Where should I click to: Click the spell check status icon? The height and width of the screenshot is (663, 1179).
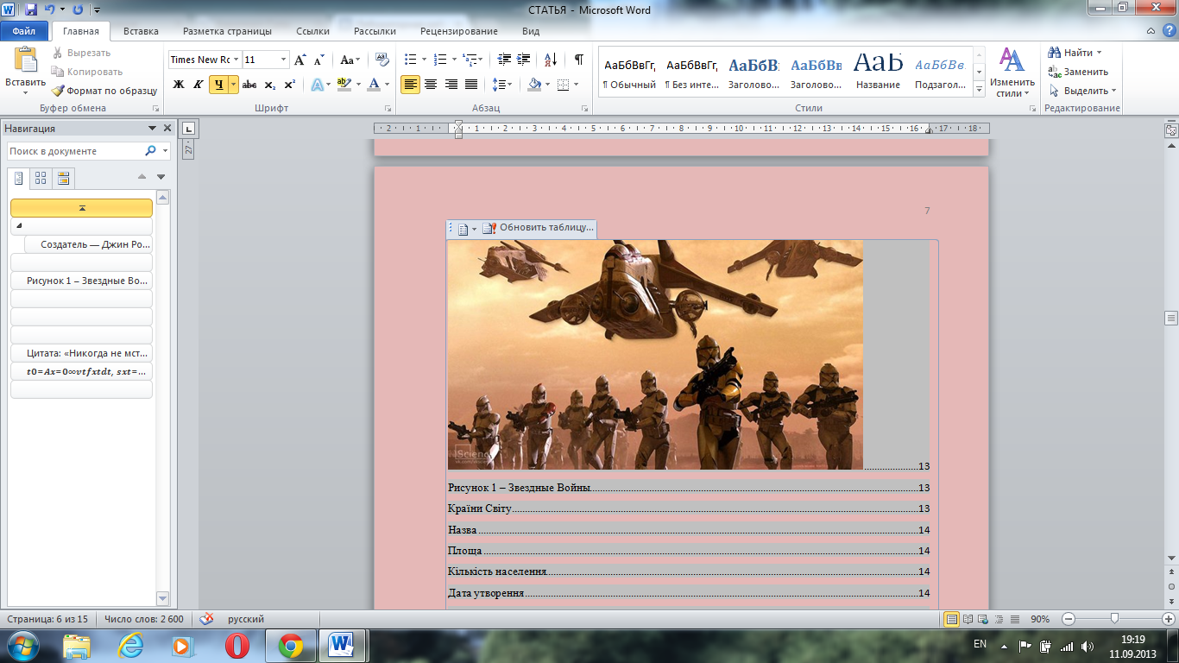tap(207, 619)
